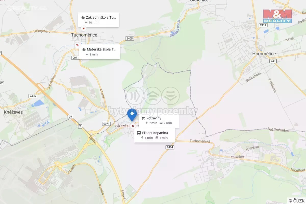Screen dimensions: 306x204
Task: Select the graduation cap icon for Mateřská škola
Action: 84,49
